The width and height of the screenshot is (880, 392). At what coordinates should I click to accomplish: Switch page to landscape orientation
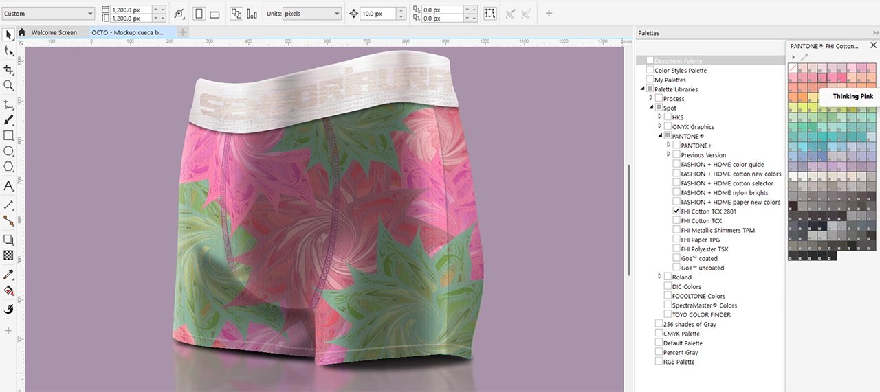point(214,14)
